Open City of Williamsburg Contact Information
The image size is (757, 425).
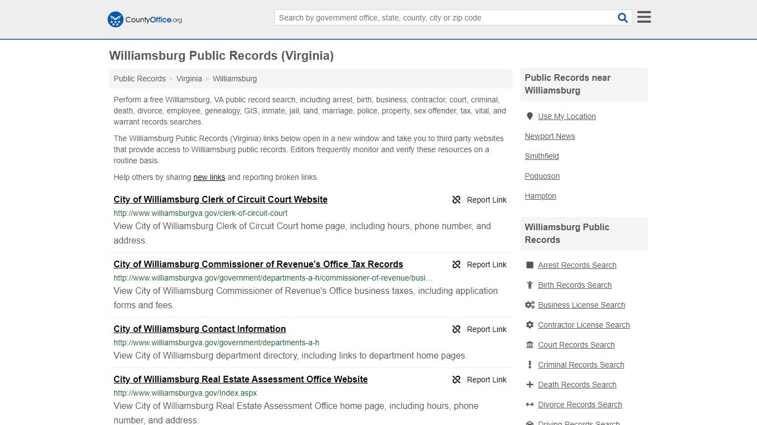(200, 329)
